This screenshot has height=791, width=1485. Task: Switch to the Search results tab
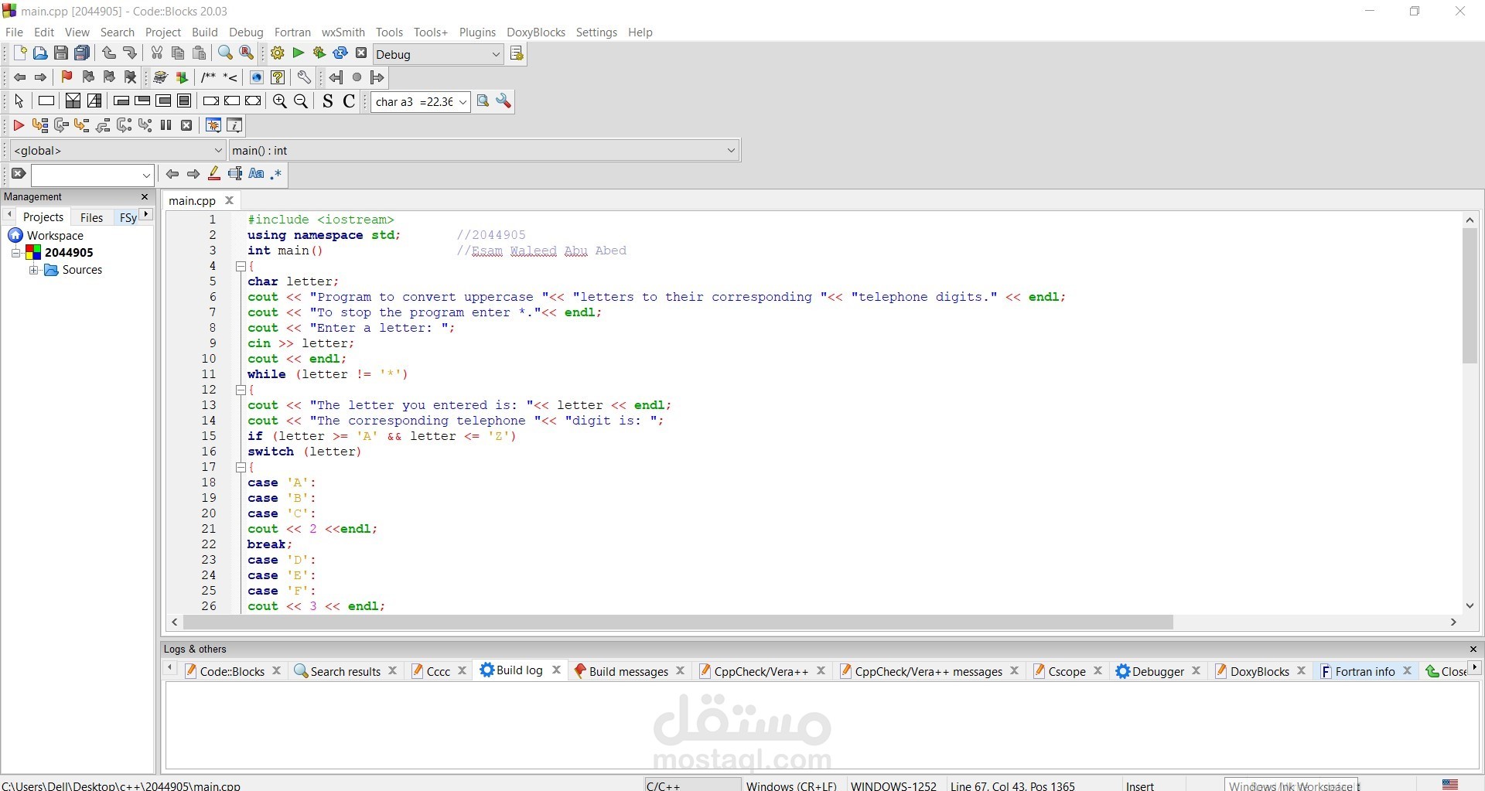coord(346,671)
